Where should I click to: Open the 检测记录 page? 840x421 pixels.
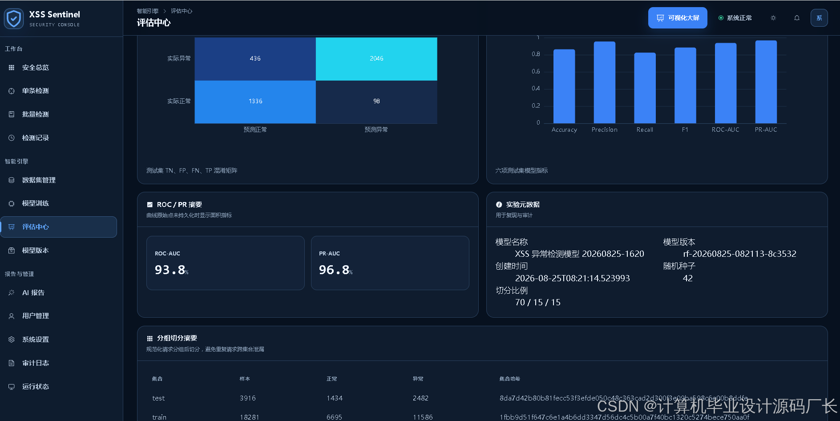pos(59,138)
